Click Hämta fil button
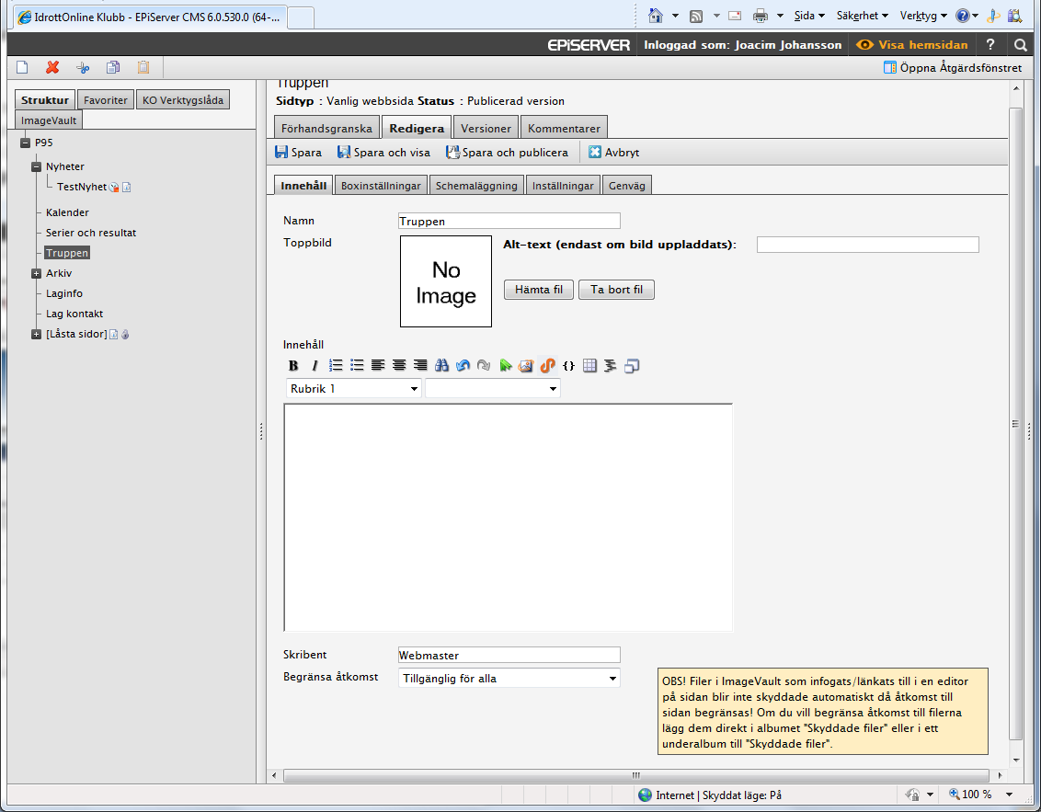The width and height of the screenshot is (1041, 812). pos(538,290)
